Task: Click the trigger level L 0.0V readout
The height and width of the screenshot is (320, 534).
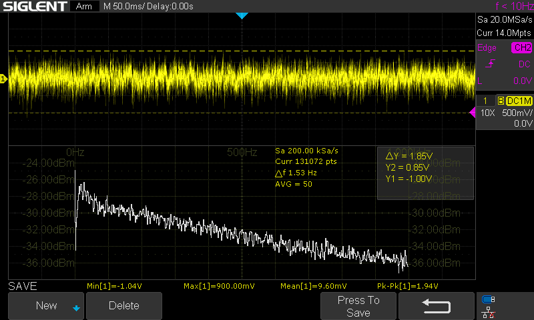Action: pos(505,81)
